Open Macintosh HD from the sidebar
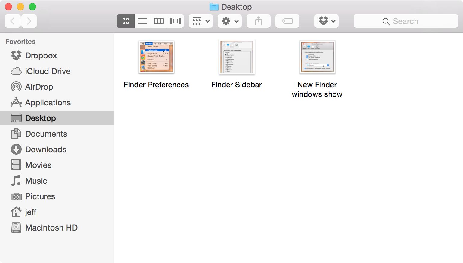 click(x=52, y=227)
